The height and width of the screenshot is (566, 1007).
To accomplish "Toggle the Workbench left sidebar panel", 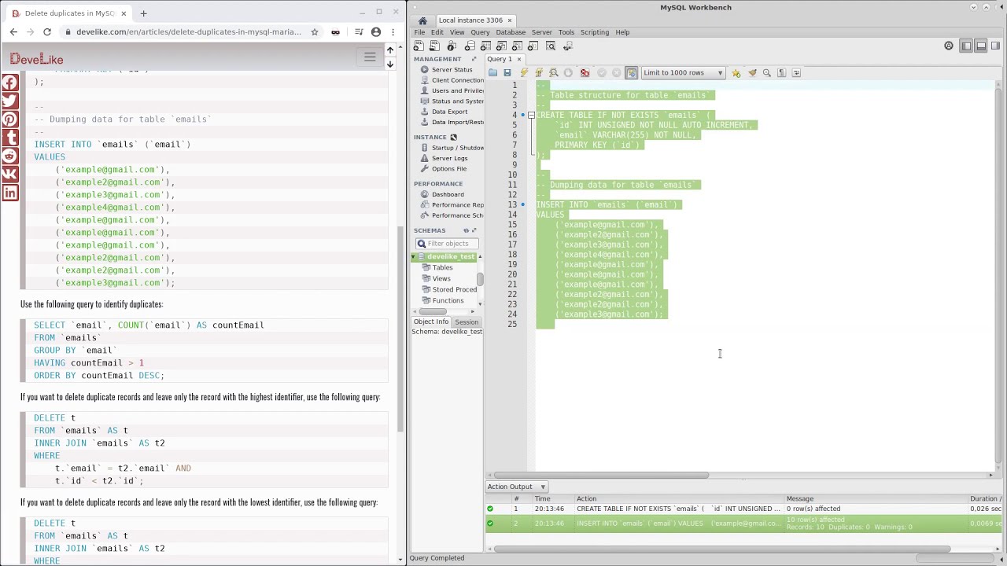I will (x=966, y=46).
